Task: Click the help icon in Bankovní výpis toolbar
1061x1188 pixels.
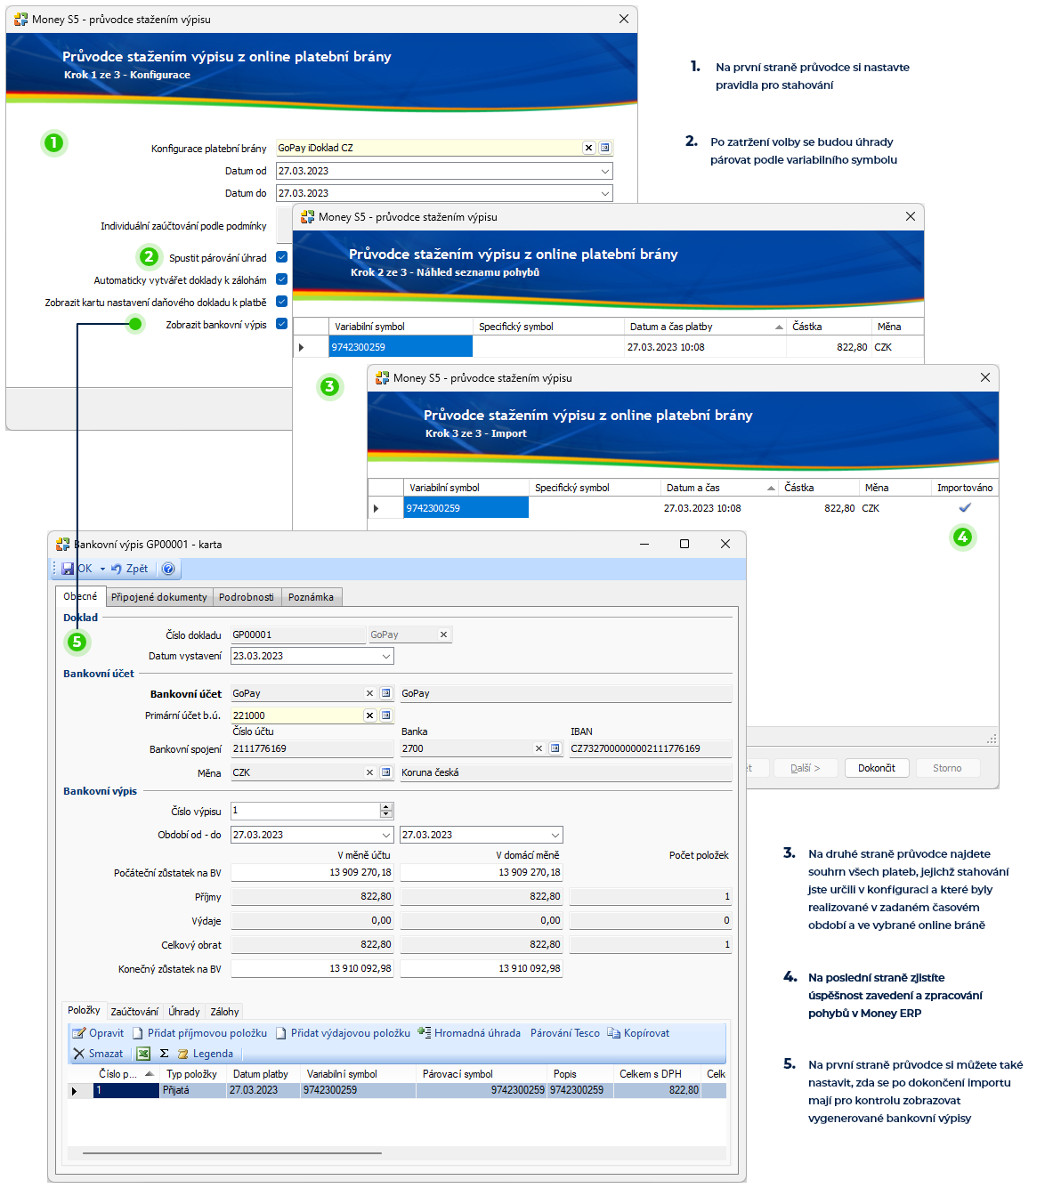Action: (x=168, y=569)
